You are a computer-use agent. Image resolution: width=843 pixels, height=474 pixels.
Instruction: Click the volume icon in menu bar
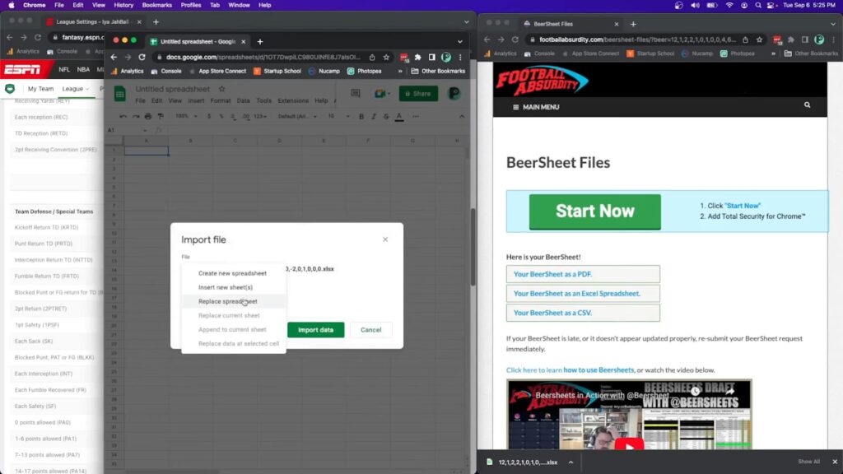695,6
